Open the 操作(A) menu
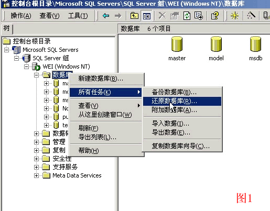The width and height of the screenshot is (270, 211). pos(21,16)
